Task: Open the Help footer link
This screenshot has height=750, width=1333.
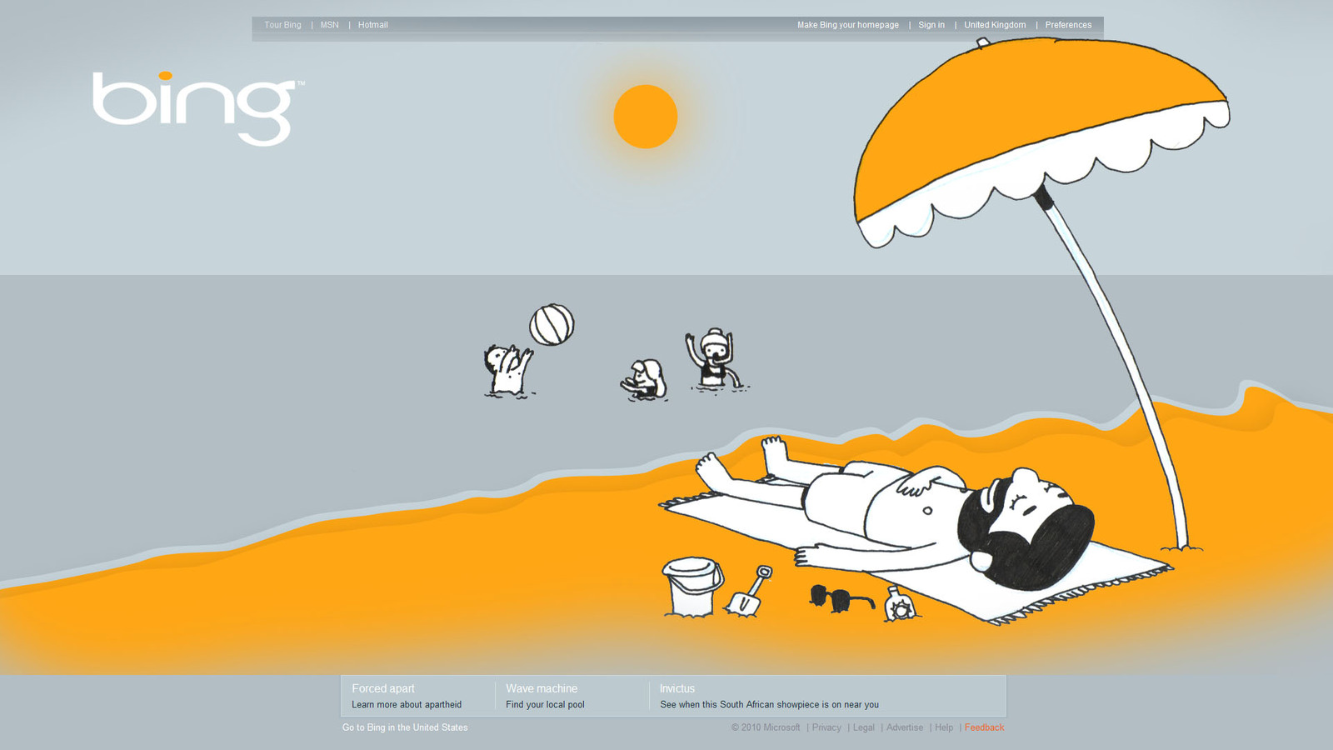Action: click(x=944, y=727)
